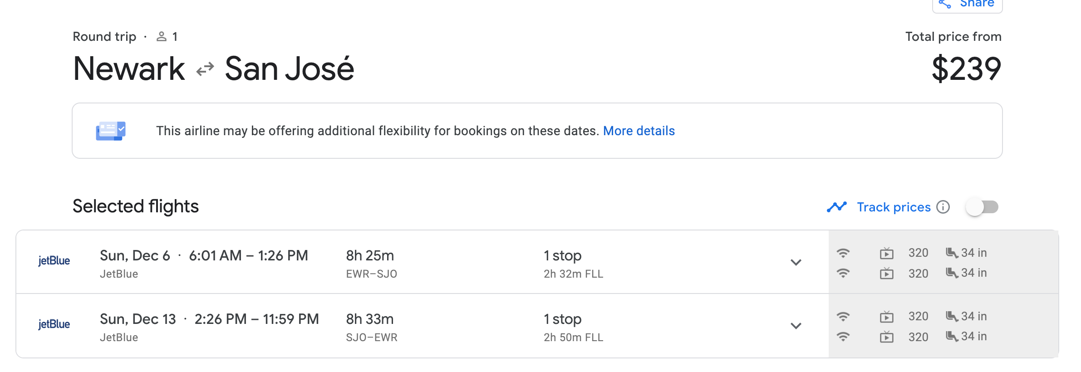
Task: Expand the Dec 6 outbound flight details
Action: pos(796,262)
